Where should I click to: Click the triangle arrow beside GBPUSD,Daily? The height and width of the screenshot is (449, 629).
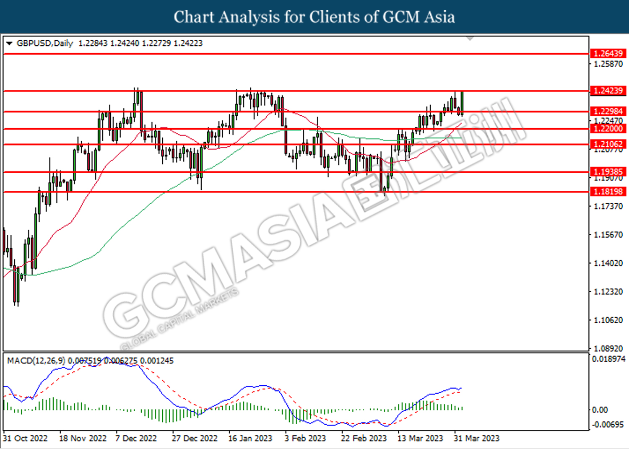[9, 43]
